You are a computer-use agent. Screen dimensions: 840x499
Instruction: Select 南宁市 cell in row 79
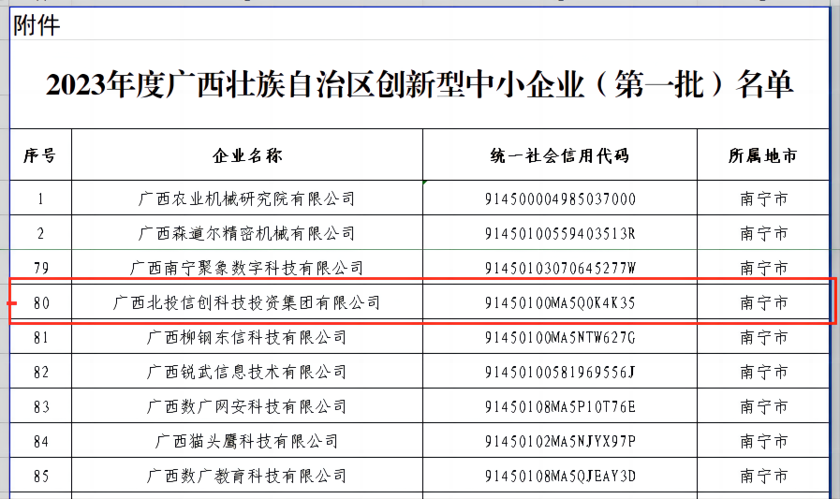point(763,267)
